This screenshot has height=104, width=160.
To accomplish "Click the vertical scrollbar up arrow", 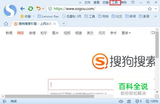I will pos(157,29).
